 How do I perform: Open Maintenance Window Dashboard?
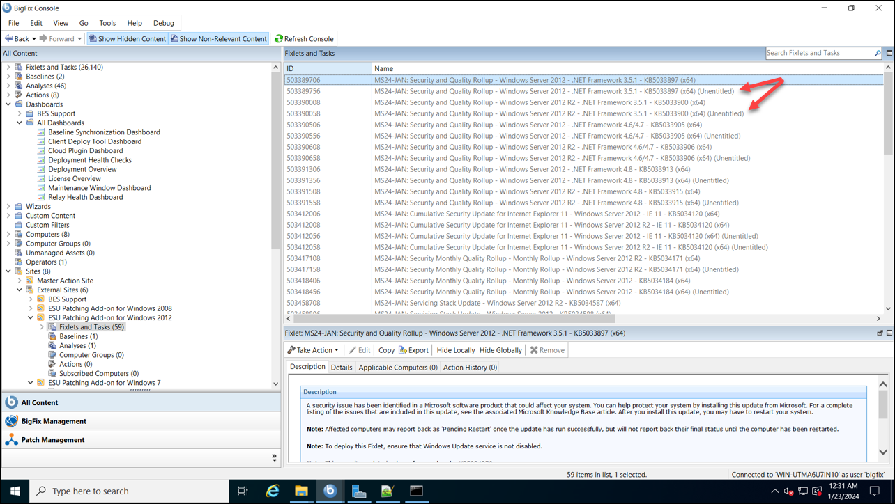point(99,188)
